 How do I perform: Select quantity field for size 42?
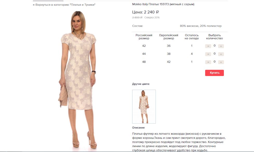tap(215, 45)
